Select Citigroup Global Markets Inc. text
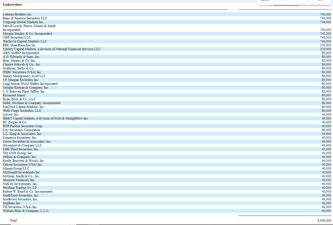This screenshot has width=333, height=225. pos(23,22)
